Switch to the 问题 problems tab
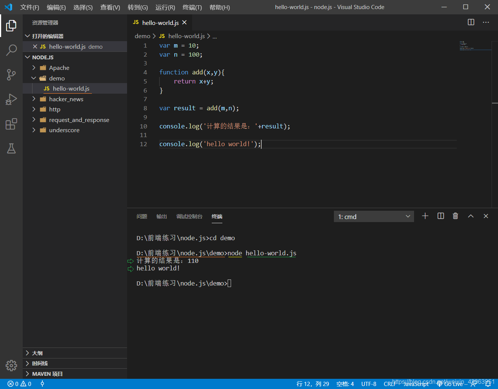 142,216
